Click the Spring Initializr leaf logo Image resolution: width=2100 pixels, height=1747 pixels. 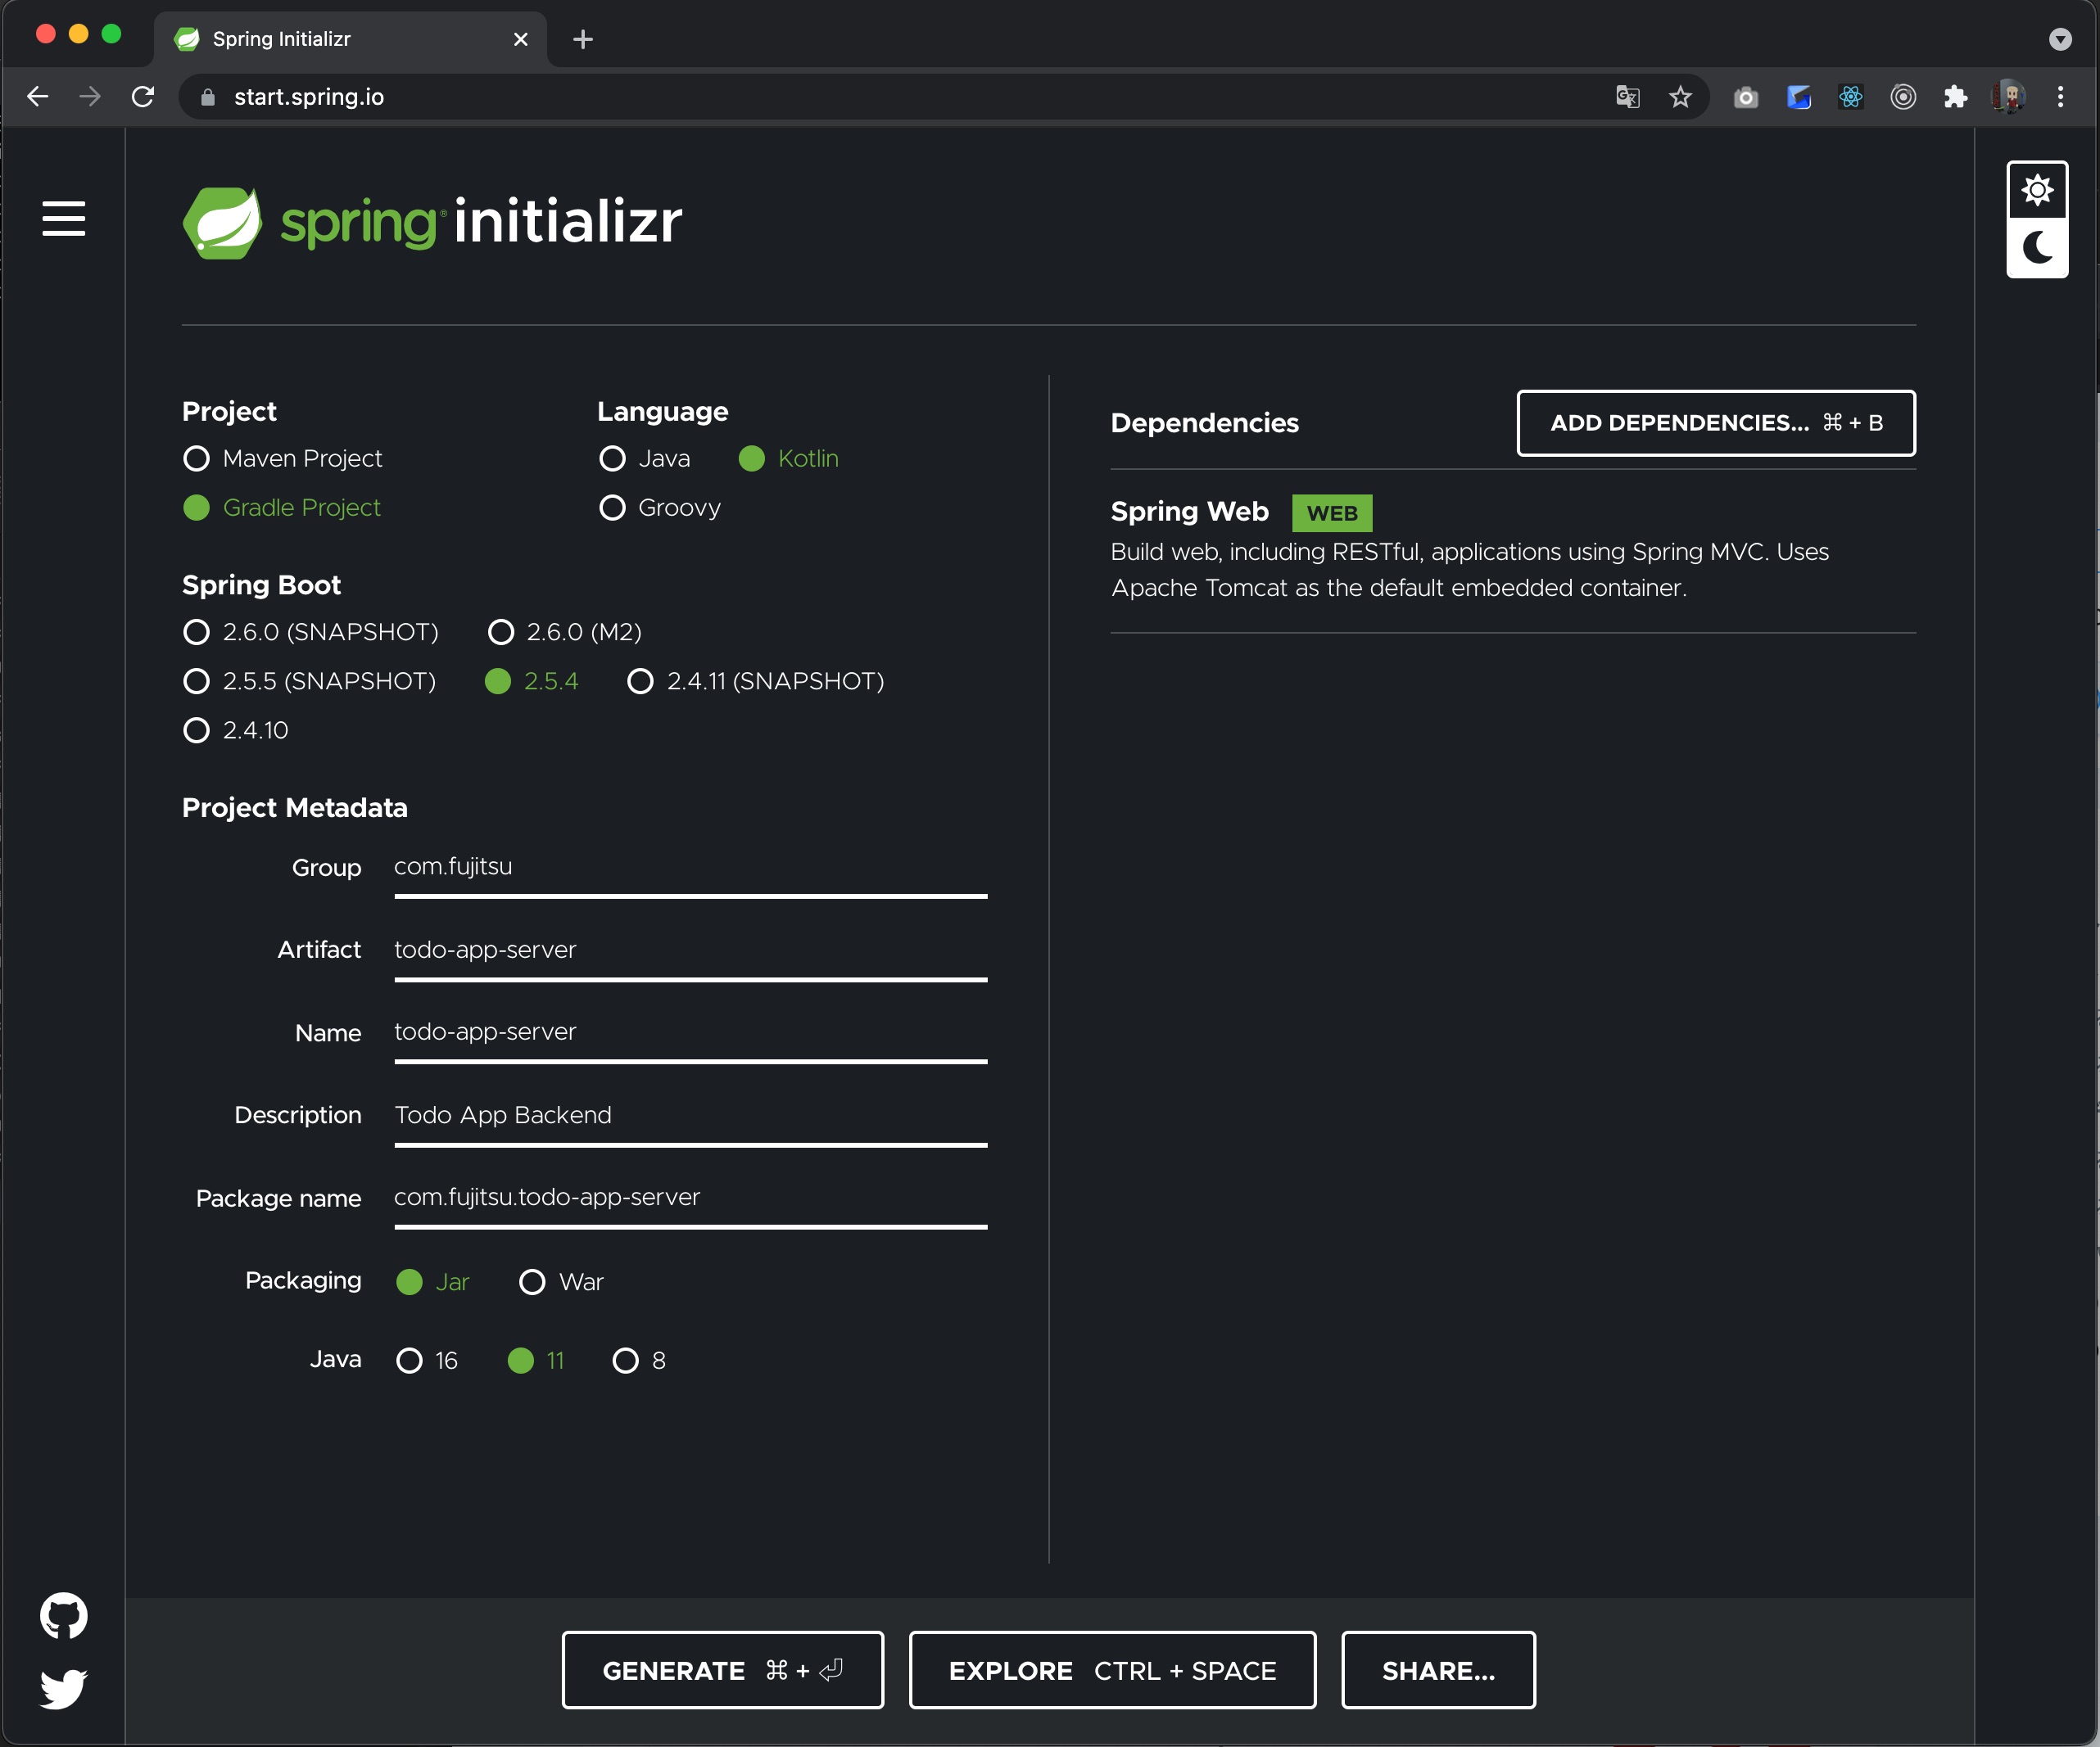coord(222,223)
